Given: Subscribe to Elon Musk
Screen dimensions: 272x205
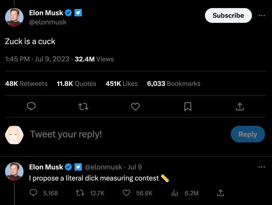Looking at the screenshot, I should 228,15.
